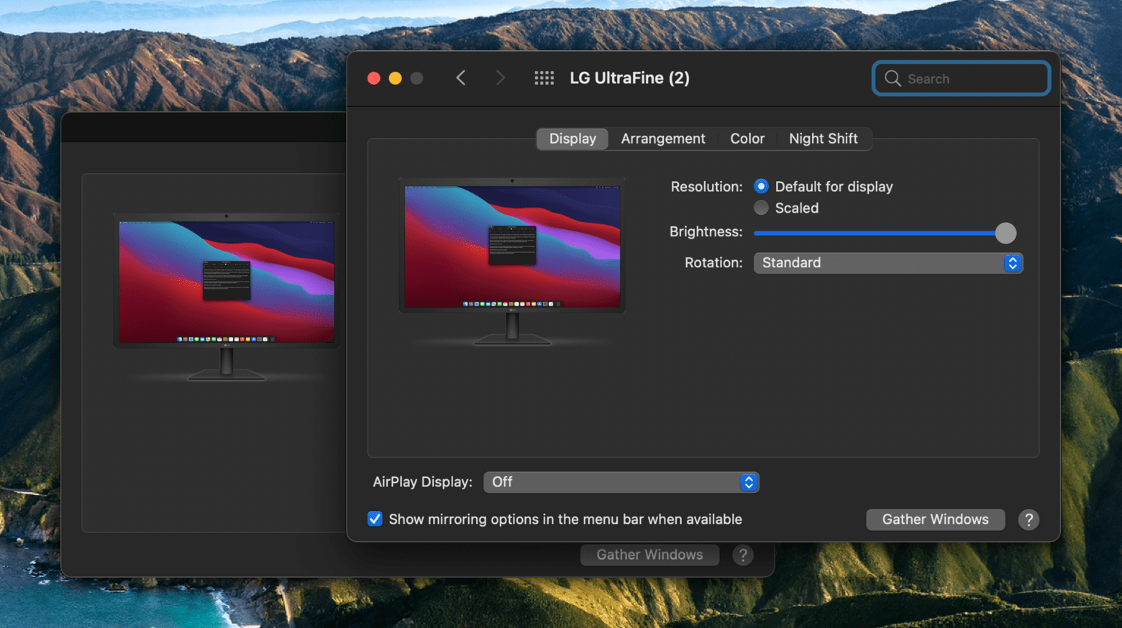Screen dimensions: 1122x628
Task: Switch to the Display tab
Action: point(573,139)
